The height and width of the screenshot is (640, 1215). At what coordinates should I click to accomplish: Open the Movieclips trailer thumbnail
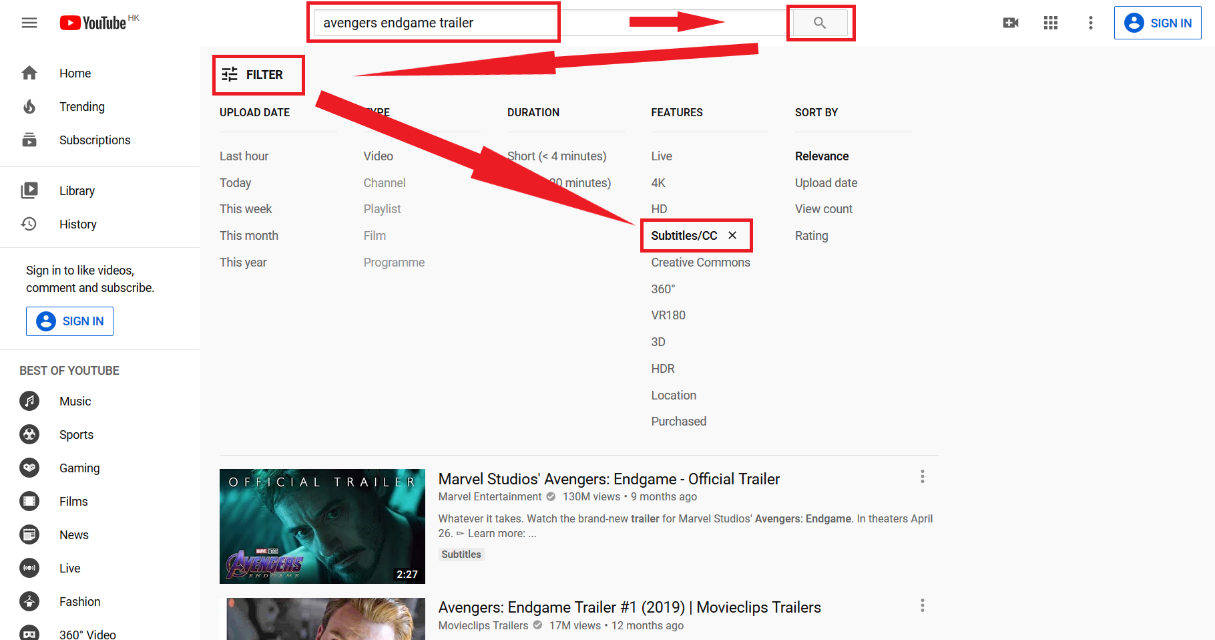click(x=322, y=619)
